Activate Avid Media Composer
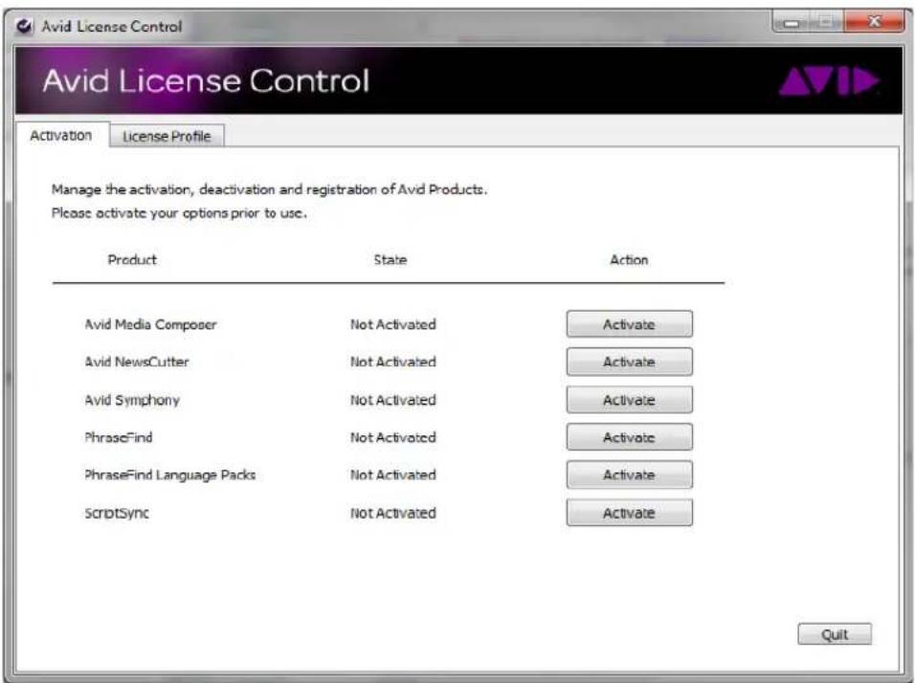The image size is (915, 683). [629, 324]
